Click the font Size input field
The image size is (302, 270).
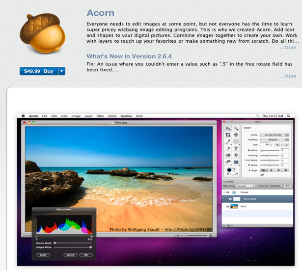265,145
